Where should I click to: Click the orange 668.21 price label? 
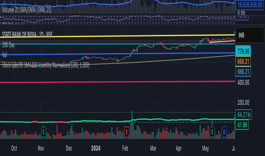[243, 61]
